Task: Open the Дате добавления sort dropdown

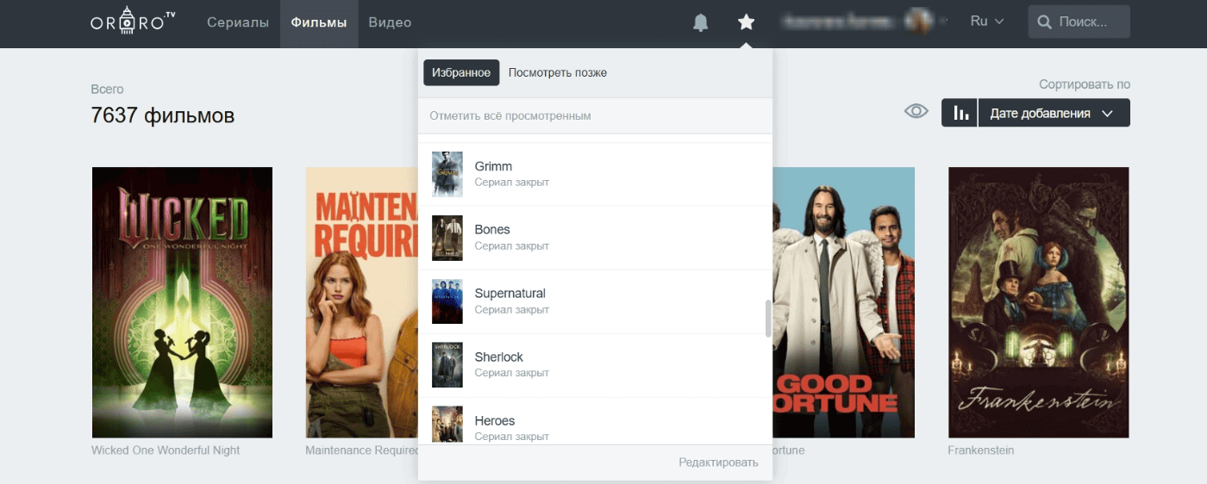Action: (x=1054, y=113)
